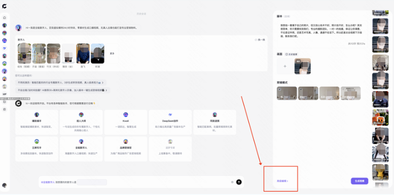Click the app logo at top left
Viewport: 394px width, 195px height.
4,6
